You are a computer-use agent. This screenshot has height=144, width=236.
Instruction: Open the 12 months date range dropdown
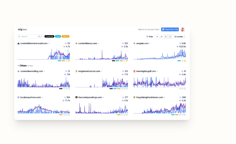pos(179,37)
